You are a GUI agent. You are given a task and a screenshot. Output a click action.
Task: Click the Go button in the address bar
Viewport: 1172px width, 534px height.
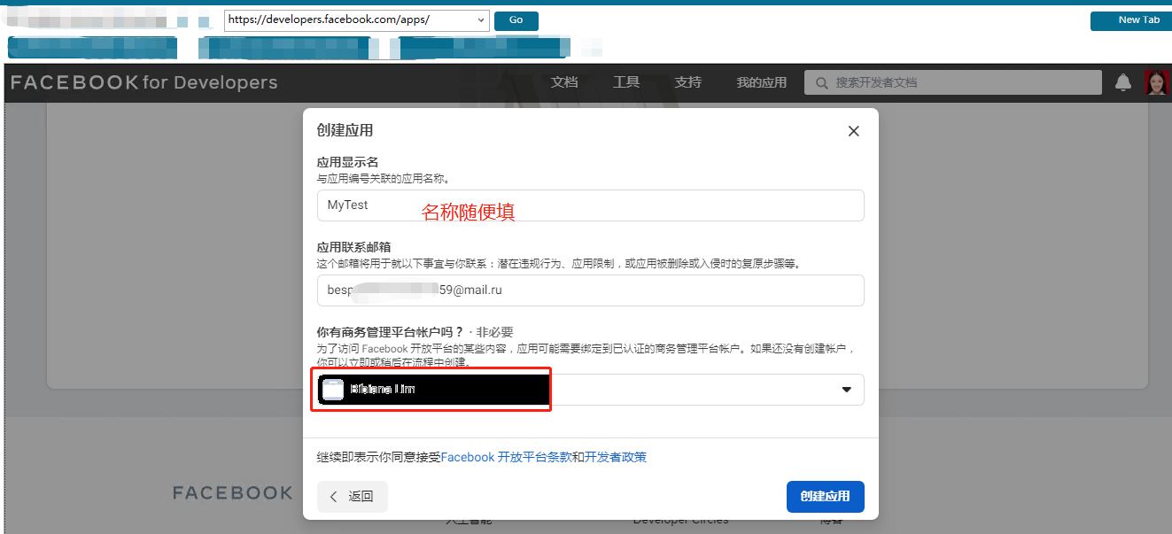click(516, 19)
